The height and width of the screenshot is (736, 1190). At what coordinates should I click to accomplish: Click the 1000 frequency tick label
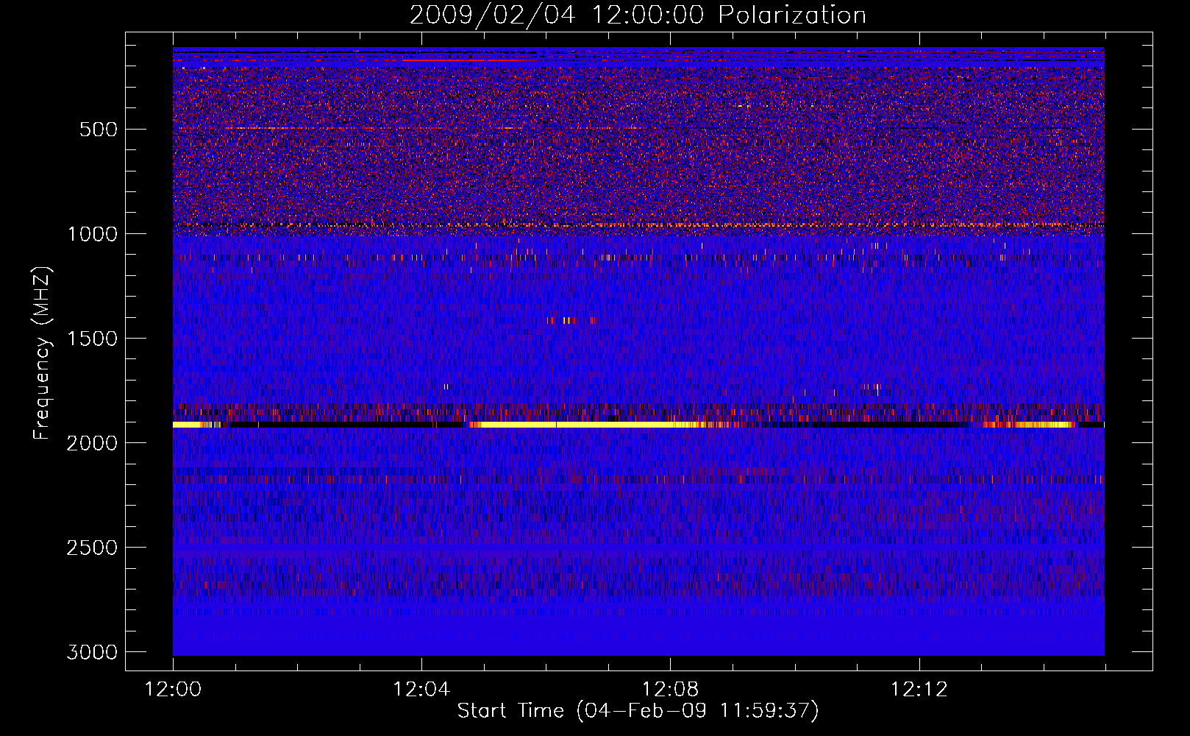tap(92, 234)
